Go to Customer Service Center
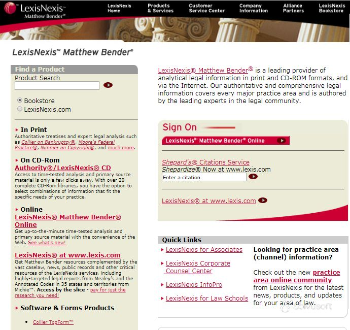Screen dimensions: 350x330 [x=206, y=8]
